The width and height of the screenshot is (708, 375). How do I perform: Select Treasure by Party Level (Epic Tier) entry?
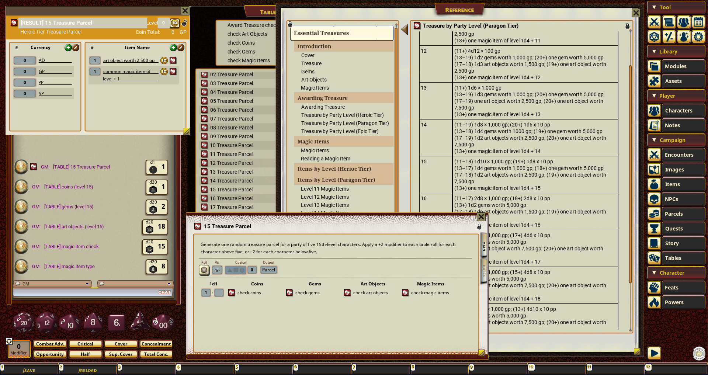click(340, 131)
